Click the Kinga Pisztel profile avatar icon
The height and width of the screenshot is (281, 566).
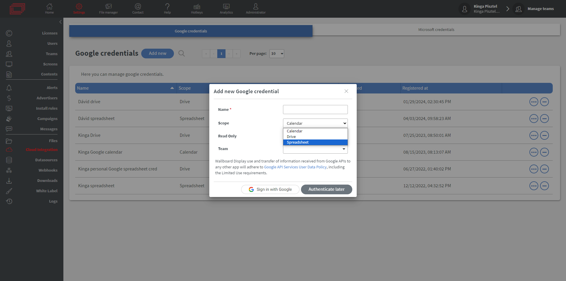(465, 9)
